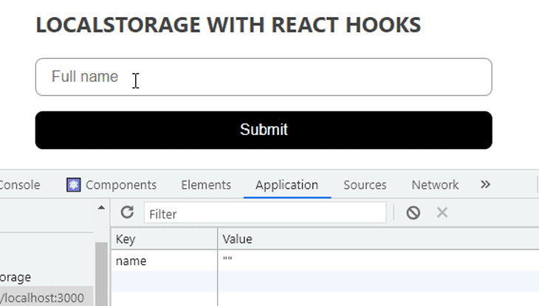Viewport: 539px width, 306px height.
Task: Open the Sources tab
Action: click(365, 185)
